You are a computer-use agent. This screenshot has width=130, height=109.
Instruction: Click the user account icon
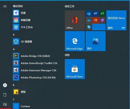[x=5, y=85]
